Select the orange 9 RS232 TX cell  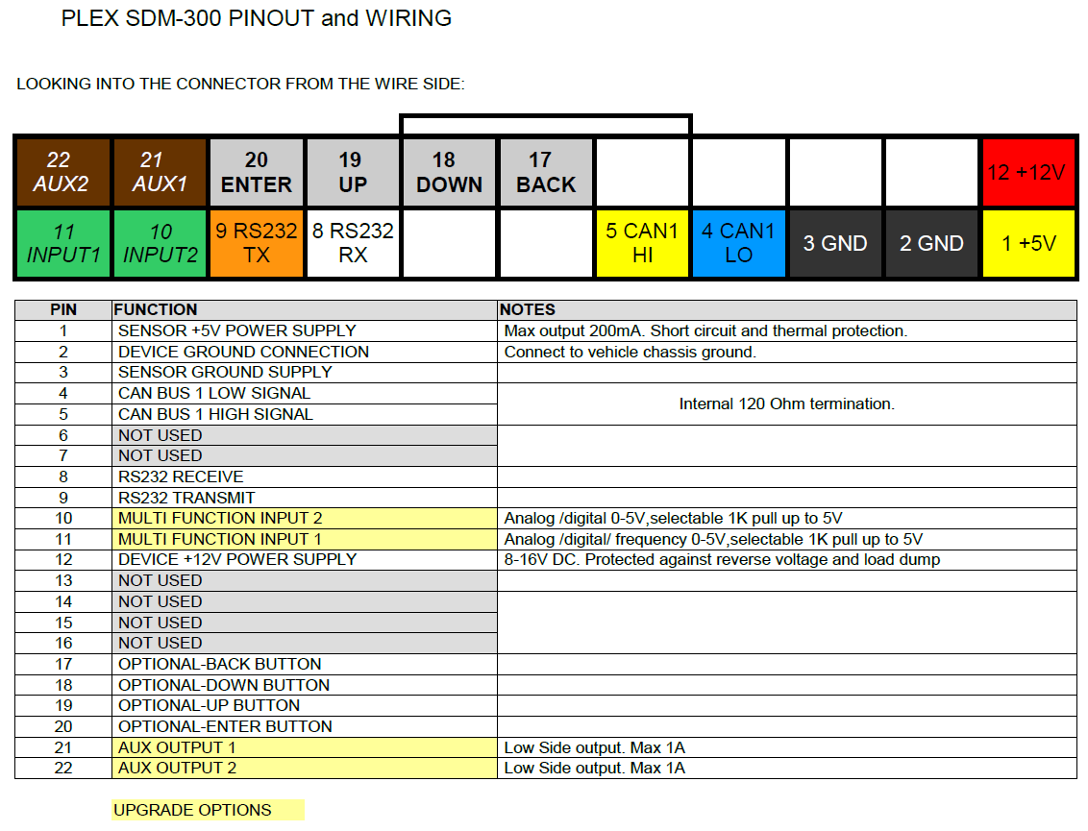[256, 243]
